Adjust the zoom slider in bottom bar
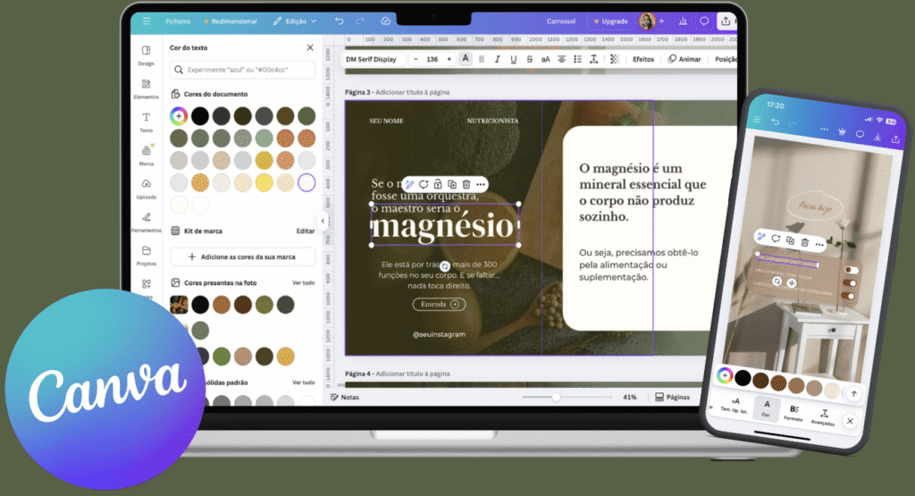 coord(556,397)
